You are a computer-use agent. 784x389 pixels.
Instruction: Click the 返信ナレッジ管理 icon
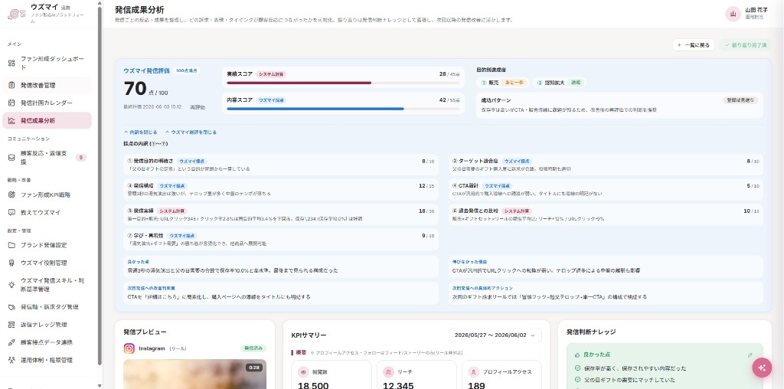coord(11,325)
